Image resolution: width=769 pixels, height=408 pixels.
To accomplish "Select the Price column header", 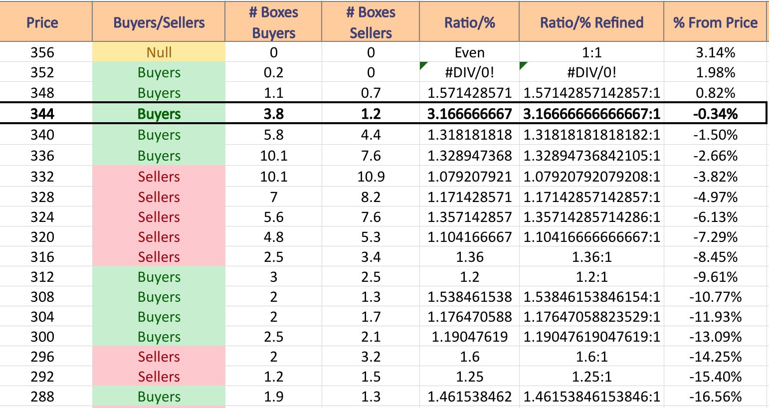I will [x=46, y=22].
